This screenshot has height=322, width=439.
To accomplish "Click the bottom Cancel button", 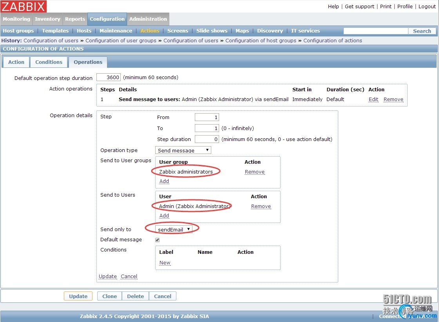I will tap(162, 296).
